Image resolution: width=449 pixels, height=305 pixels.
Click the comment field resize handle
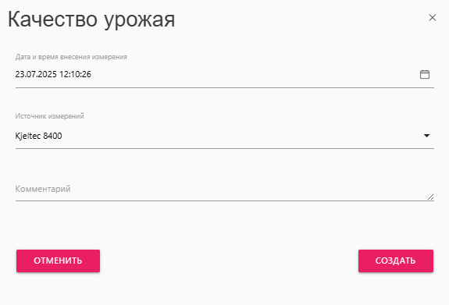coord(431,197)
